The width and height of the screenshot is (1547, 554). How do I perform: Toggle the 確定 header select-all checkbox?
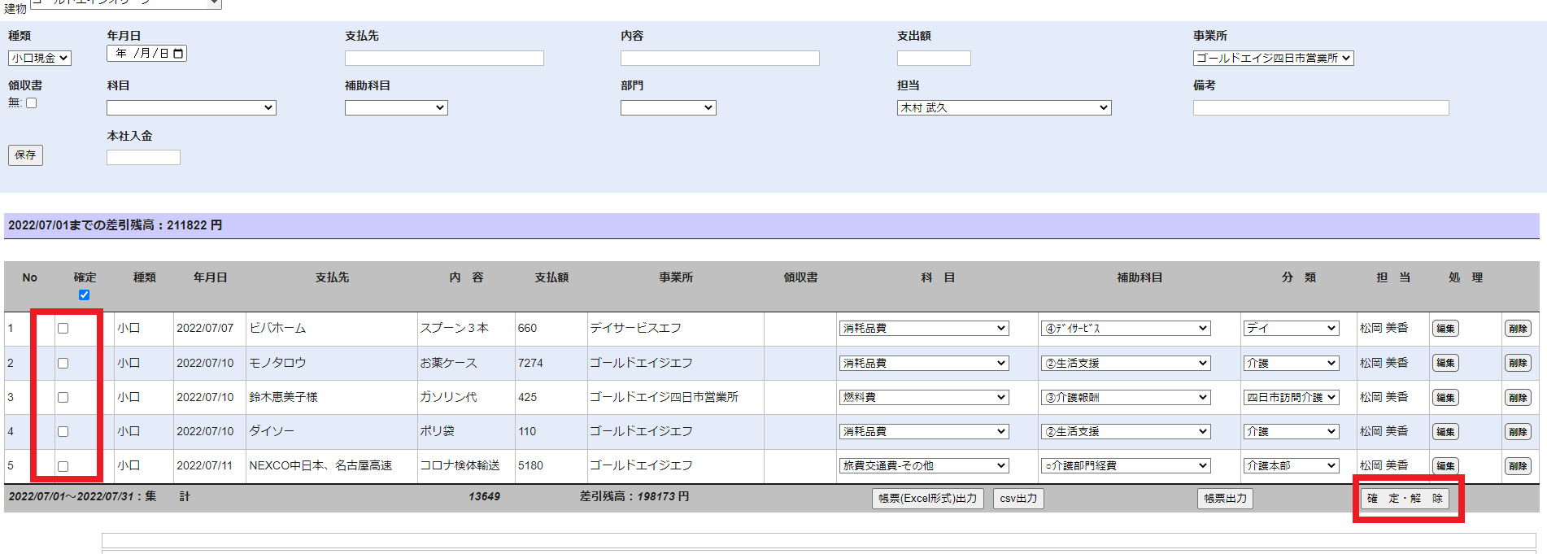coord(84,294)
